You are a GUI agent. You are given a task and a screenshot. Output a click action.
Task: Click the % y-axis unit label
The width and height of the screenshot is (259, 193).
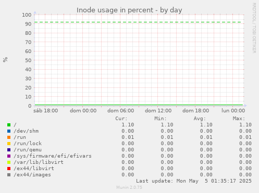click(5, 60)
